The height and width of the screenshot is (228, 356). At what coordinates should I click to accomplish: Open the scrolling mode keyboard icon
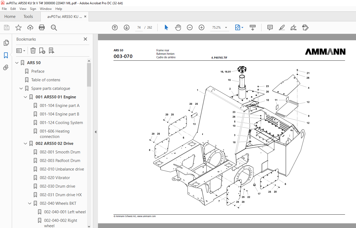[253, 28]
